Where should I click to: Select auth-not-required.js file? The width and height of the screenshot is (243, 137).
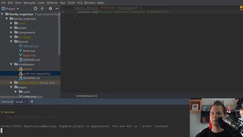click(36, 73)
